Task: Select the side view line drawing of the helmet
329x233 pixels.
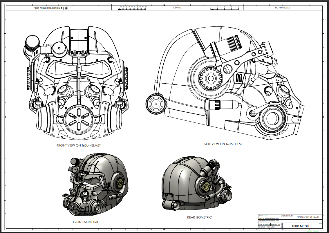Action: point(225,83)
